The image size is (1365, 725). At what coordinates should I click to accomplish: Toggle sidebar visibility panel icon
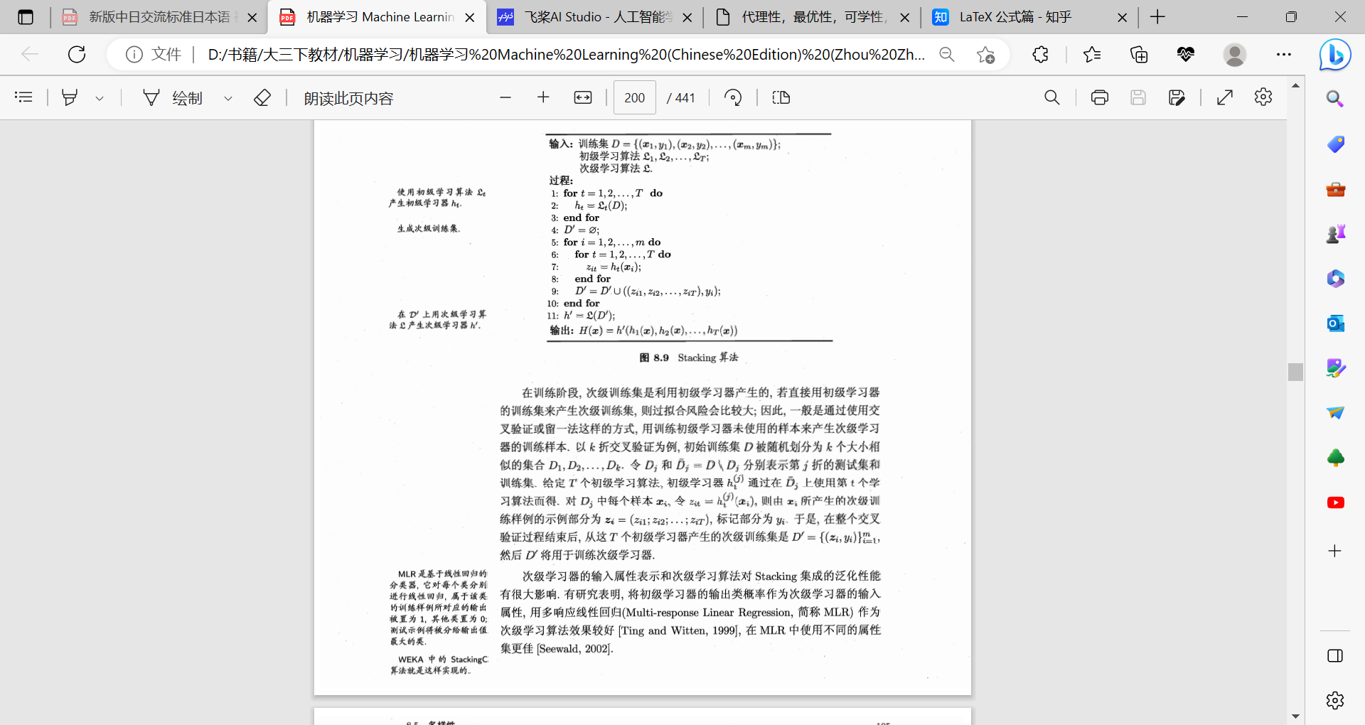coord(1335,655)
